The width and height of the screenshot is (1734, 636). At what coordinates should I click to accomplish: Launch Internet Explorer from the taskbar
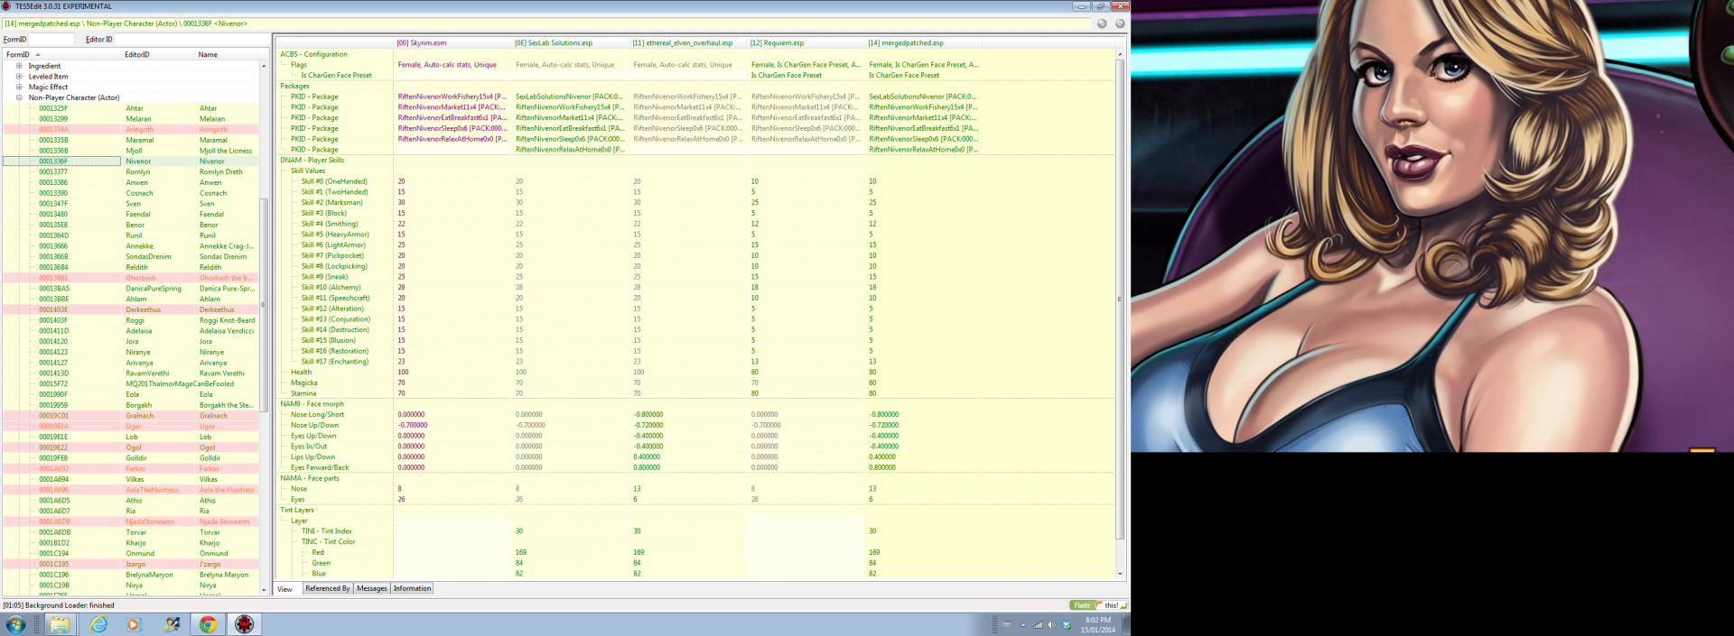tap(98, 624)
